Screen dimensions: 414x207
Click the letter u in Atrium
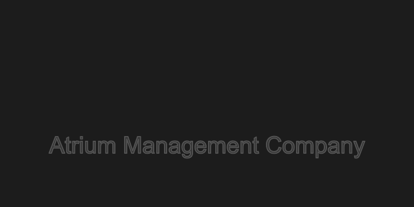pyautogui.click(x=90, y=147)
